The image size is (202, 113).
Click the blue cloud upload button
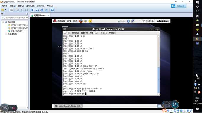[x=178, y=6]
